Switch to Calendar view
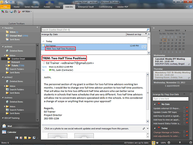This screenshot has width=193, height=145. 20,132
